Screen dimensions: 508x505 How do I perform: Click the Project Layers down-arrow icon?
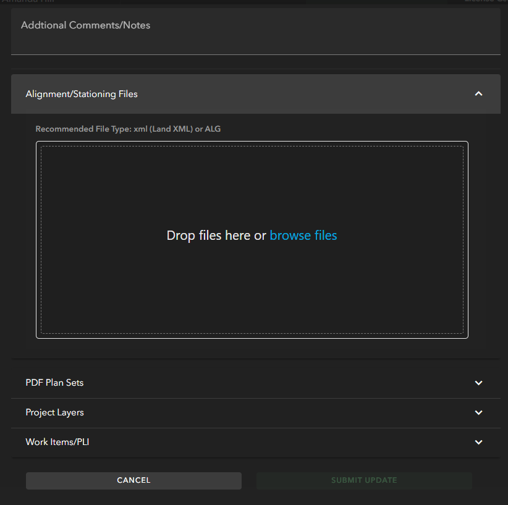478,413
